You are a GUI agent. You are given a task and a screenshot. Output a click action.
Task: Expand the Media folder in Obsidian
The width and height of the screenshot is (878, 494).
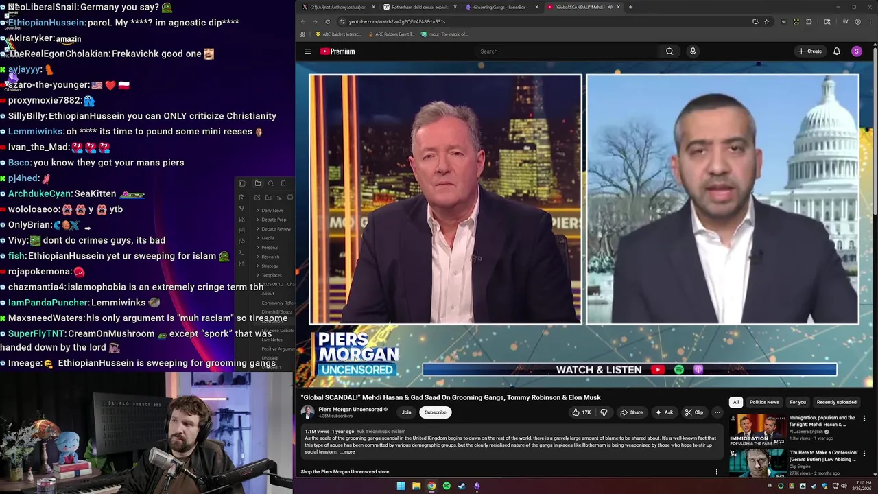[x=268, y=238]
